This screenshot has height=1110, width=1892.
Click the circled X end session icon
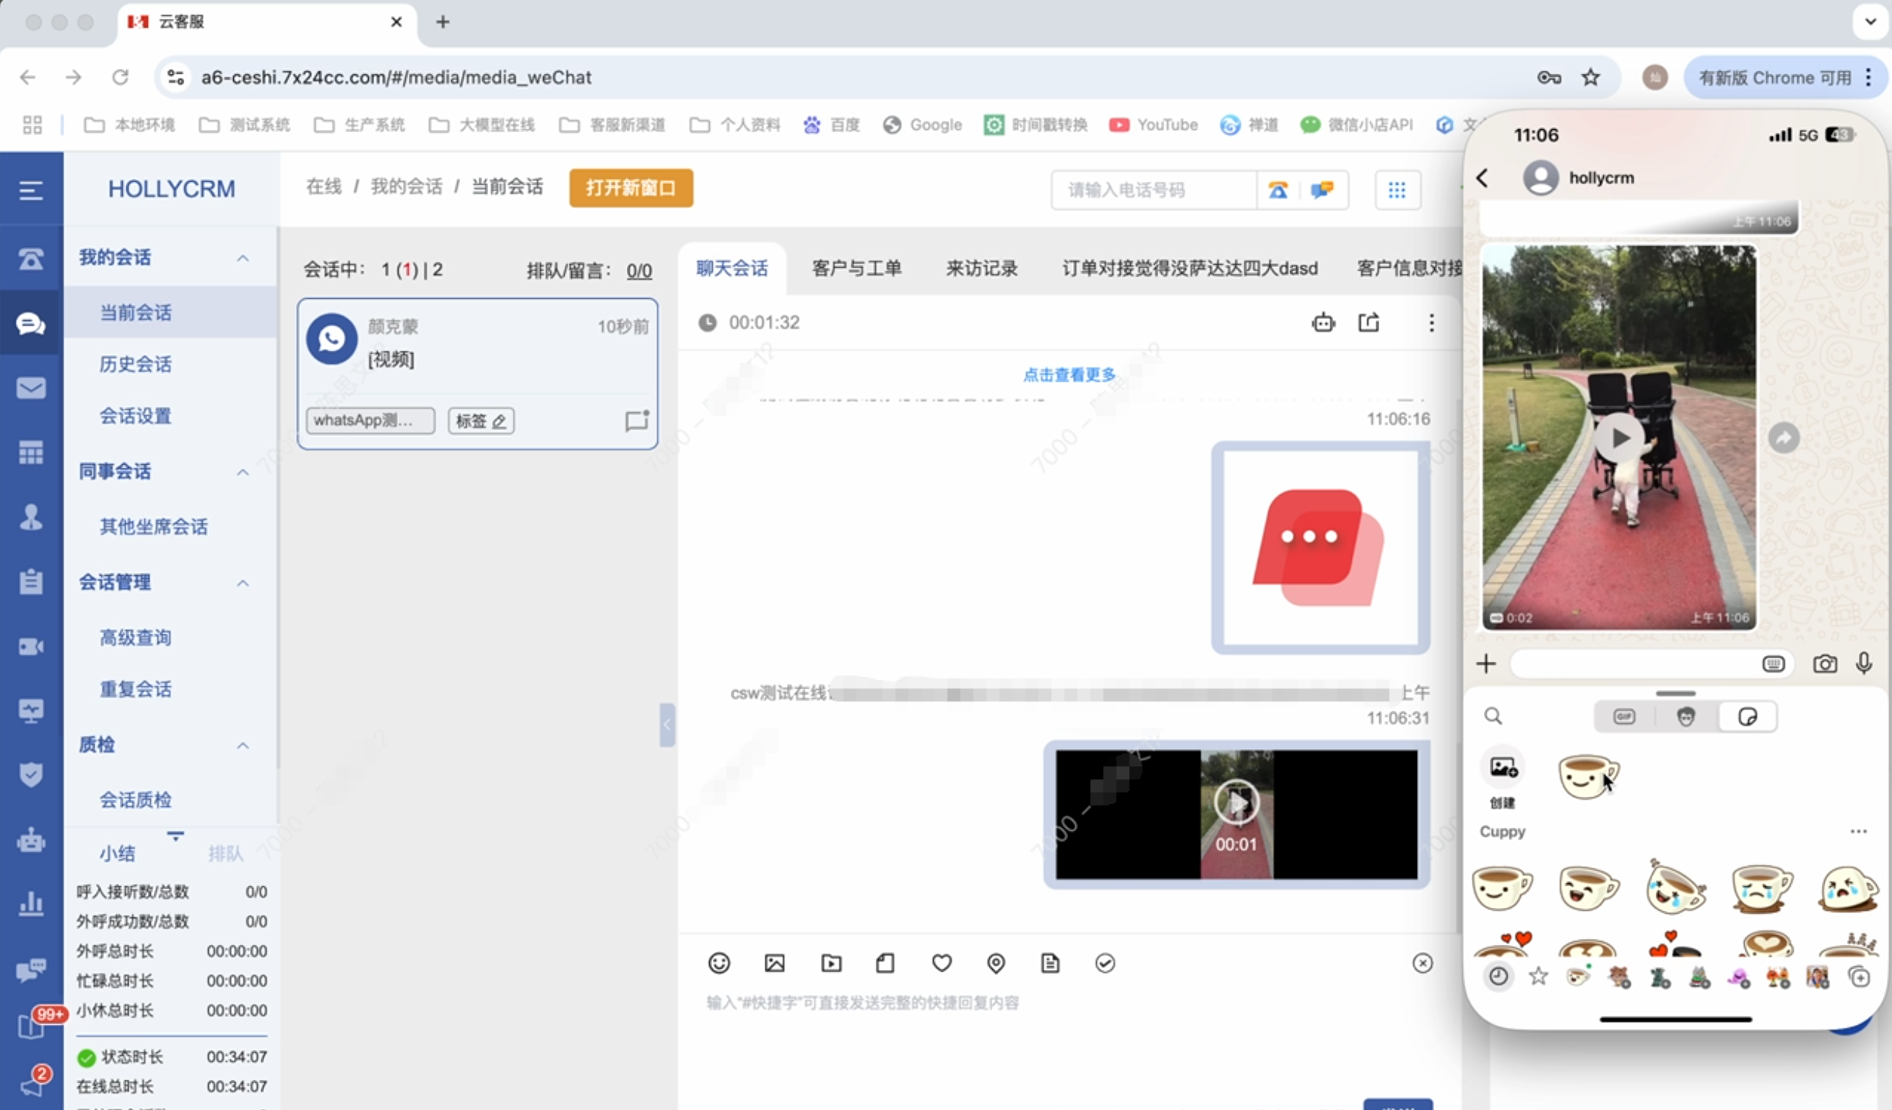[1423, 963]
